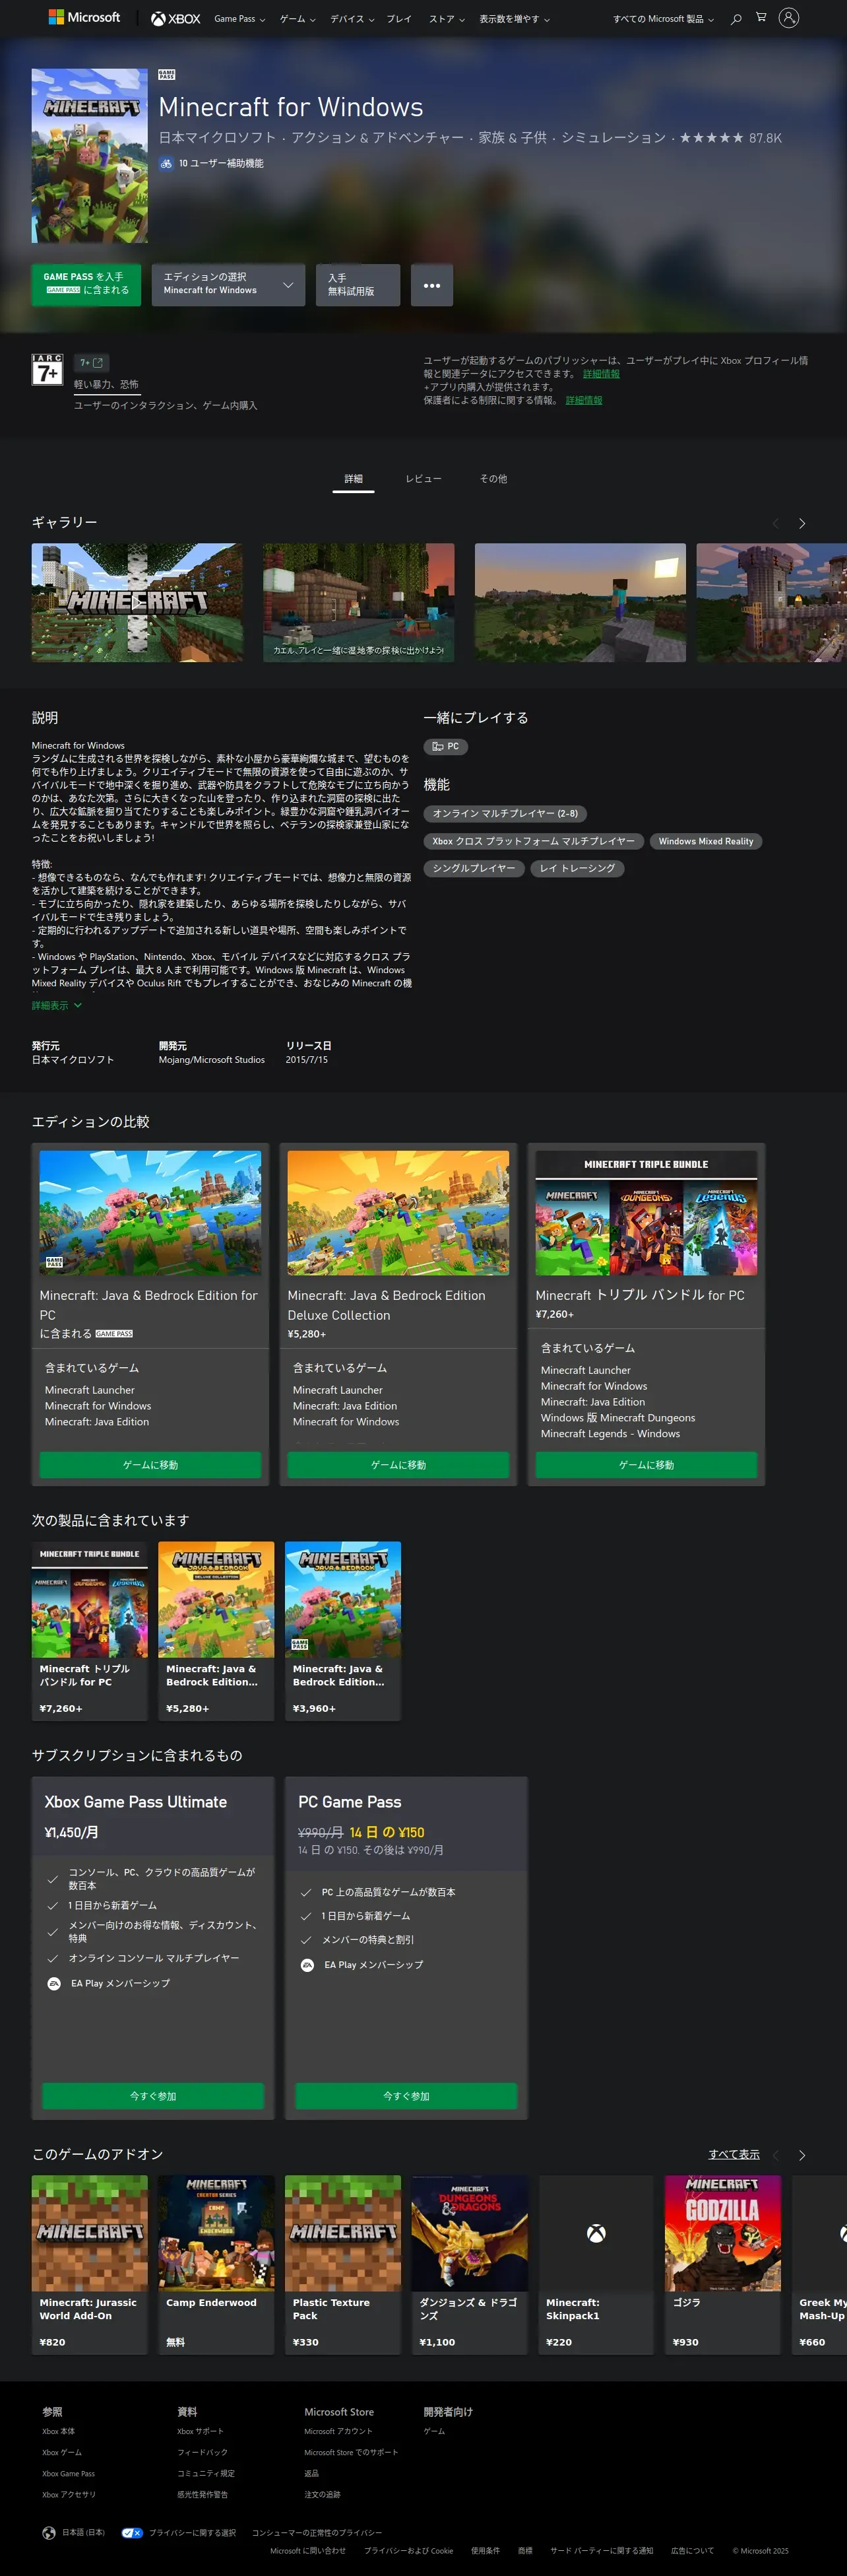This screenshot has height=2576, width=847.
Task: Open the エディションの選択 dropdown
Action: (229, 285)
